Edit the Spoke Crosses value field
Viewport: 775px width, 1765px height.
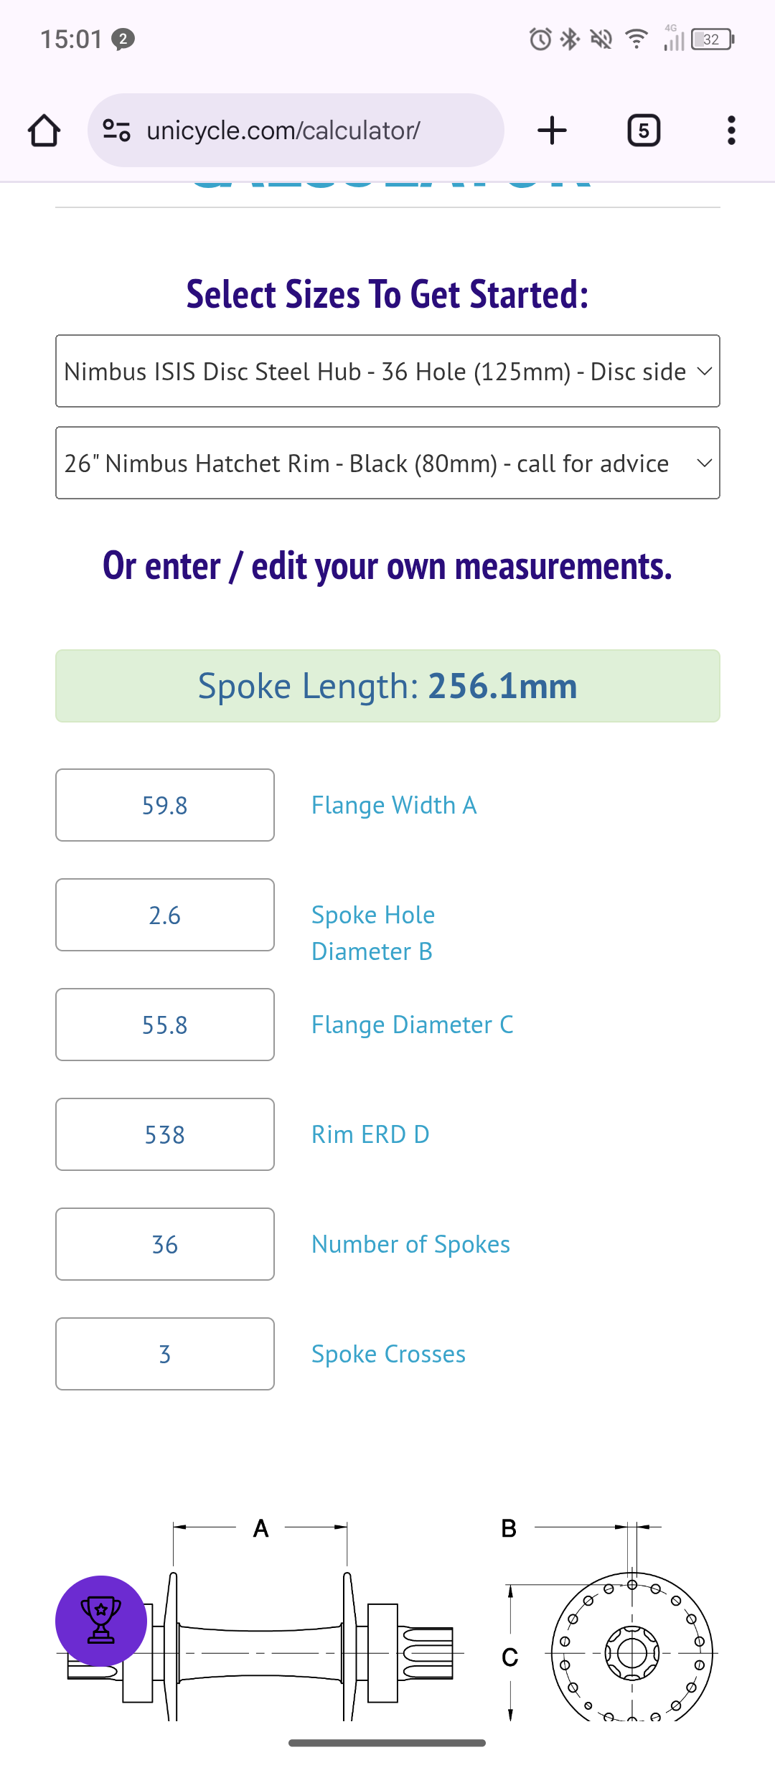pos(165,1354)
